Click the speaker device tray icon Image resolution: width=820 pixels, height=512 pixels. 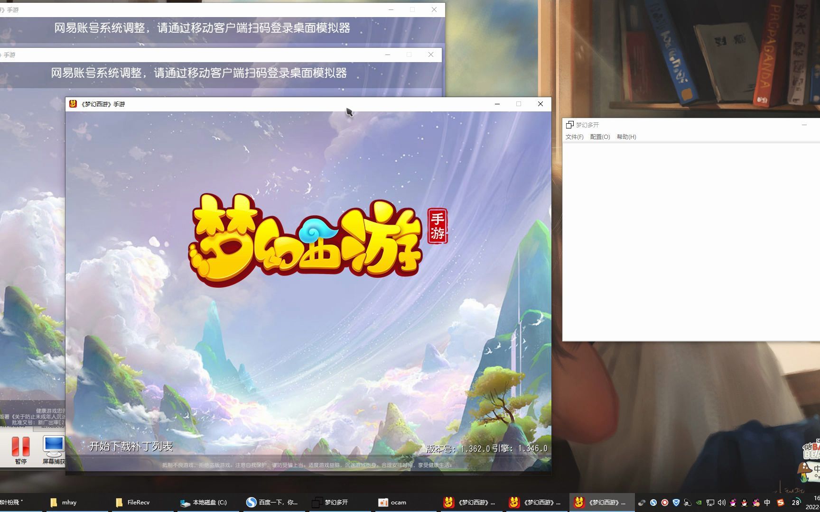point(687,503)
